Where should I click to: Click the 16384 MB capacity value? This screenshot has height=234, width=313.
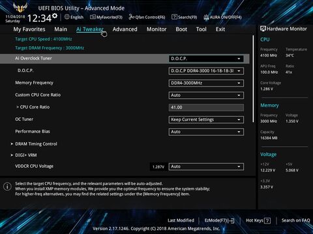[x=269, y=138]
